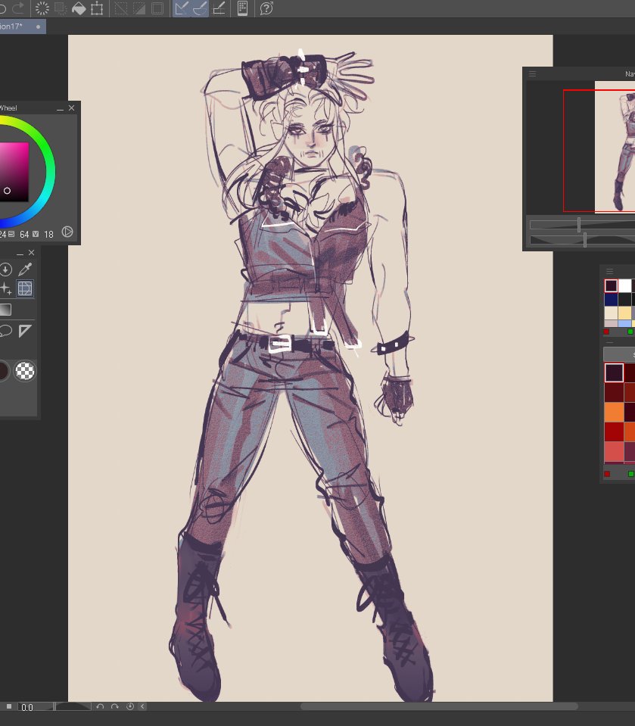Open smartphone connection icon
The width and height of the screenshot is (635, 726).
242,8
